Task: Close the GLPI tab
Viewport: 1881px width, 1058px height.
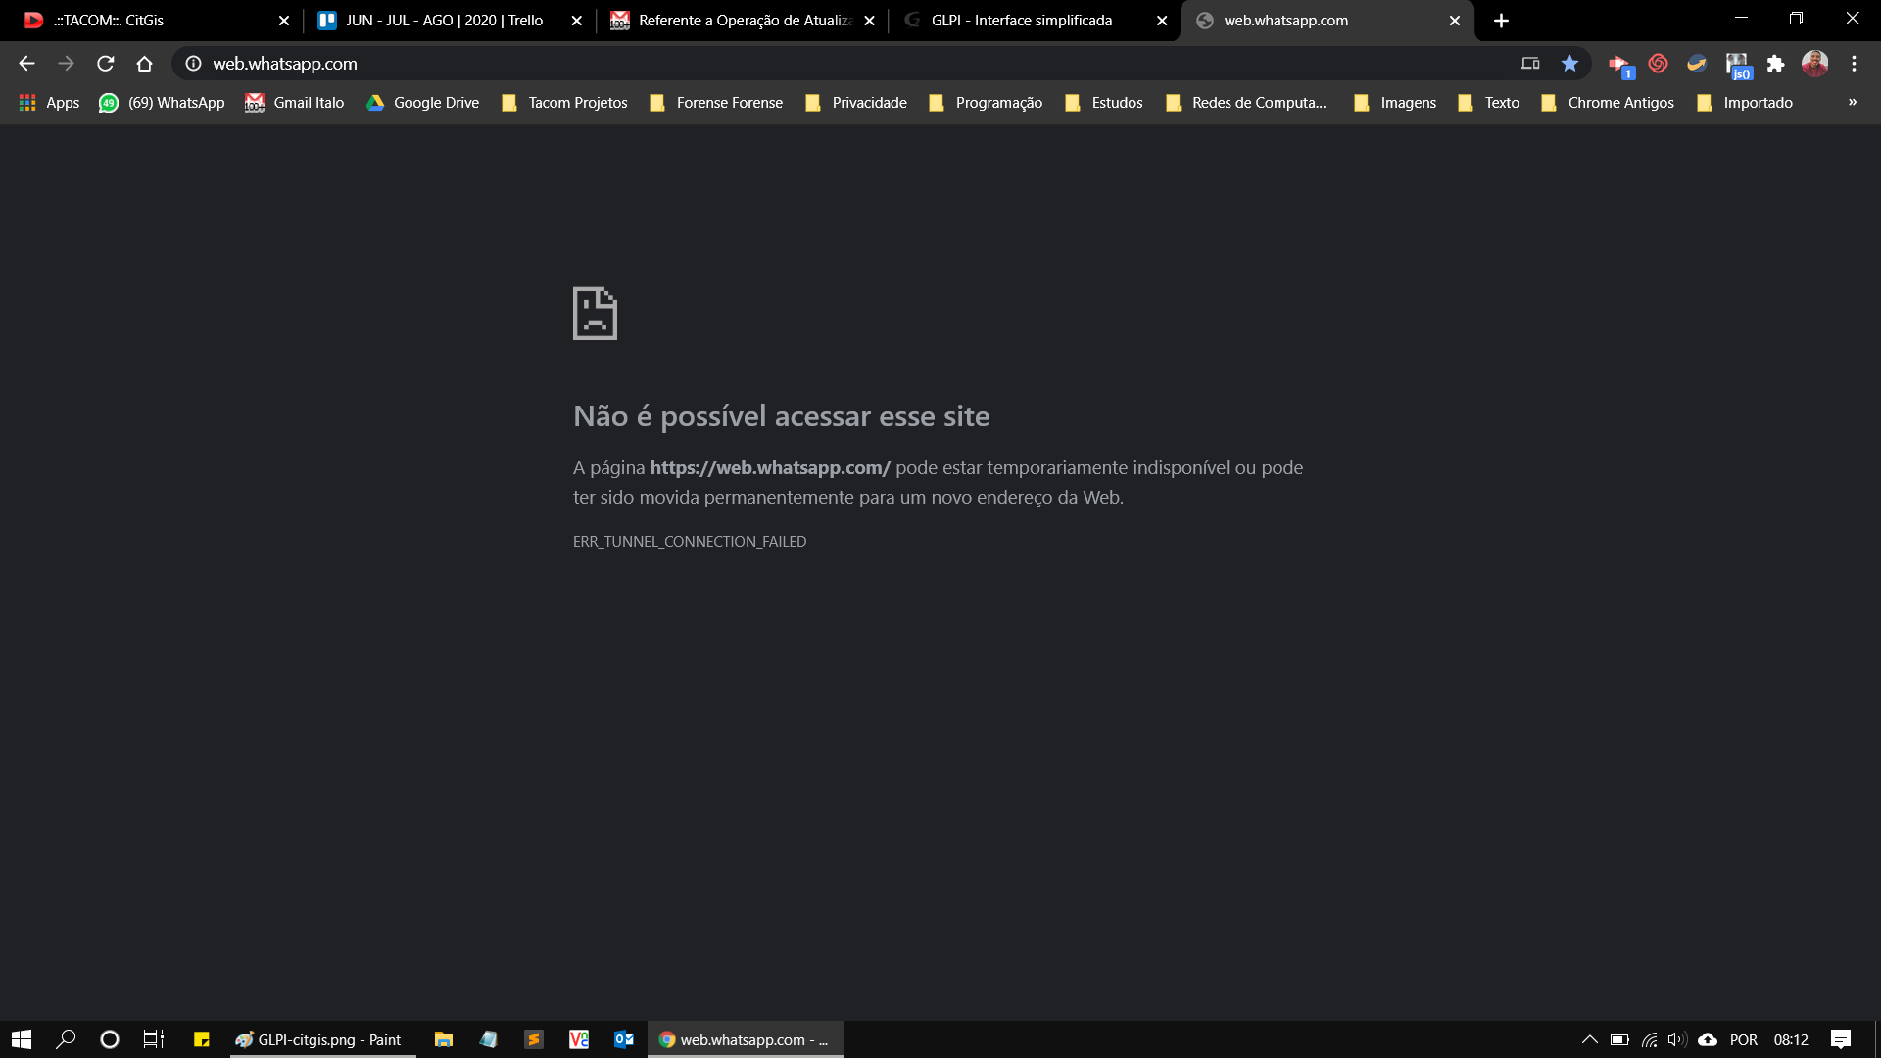Action: (1162, 21)
